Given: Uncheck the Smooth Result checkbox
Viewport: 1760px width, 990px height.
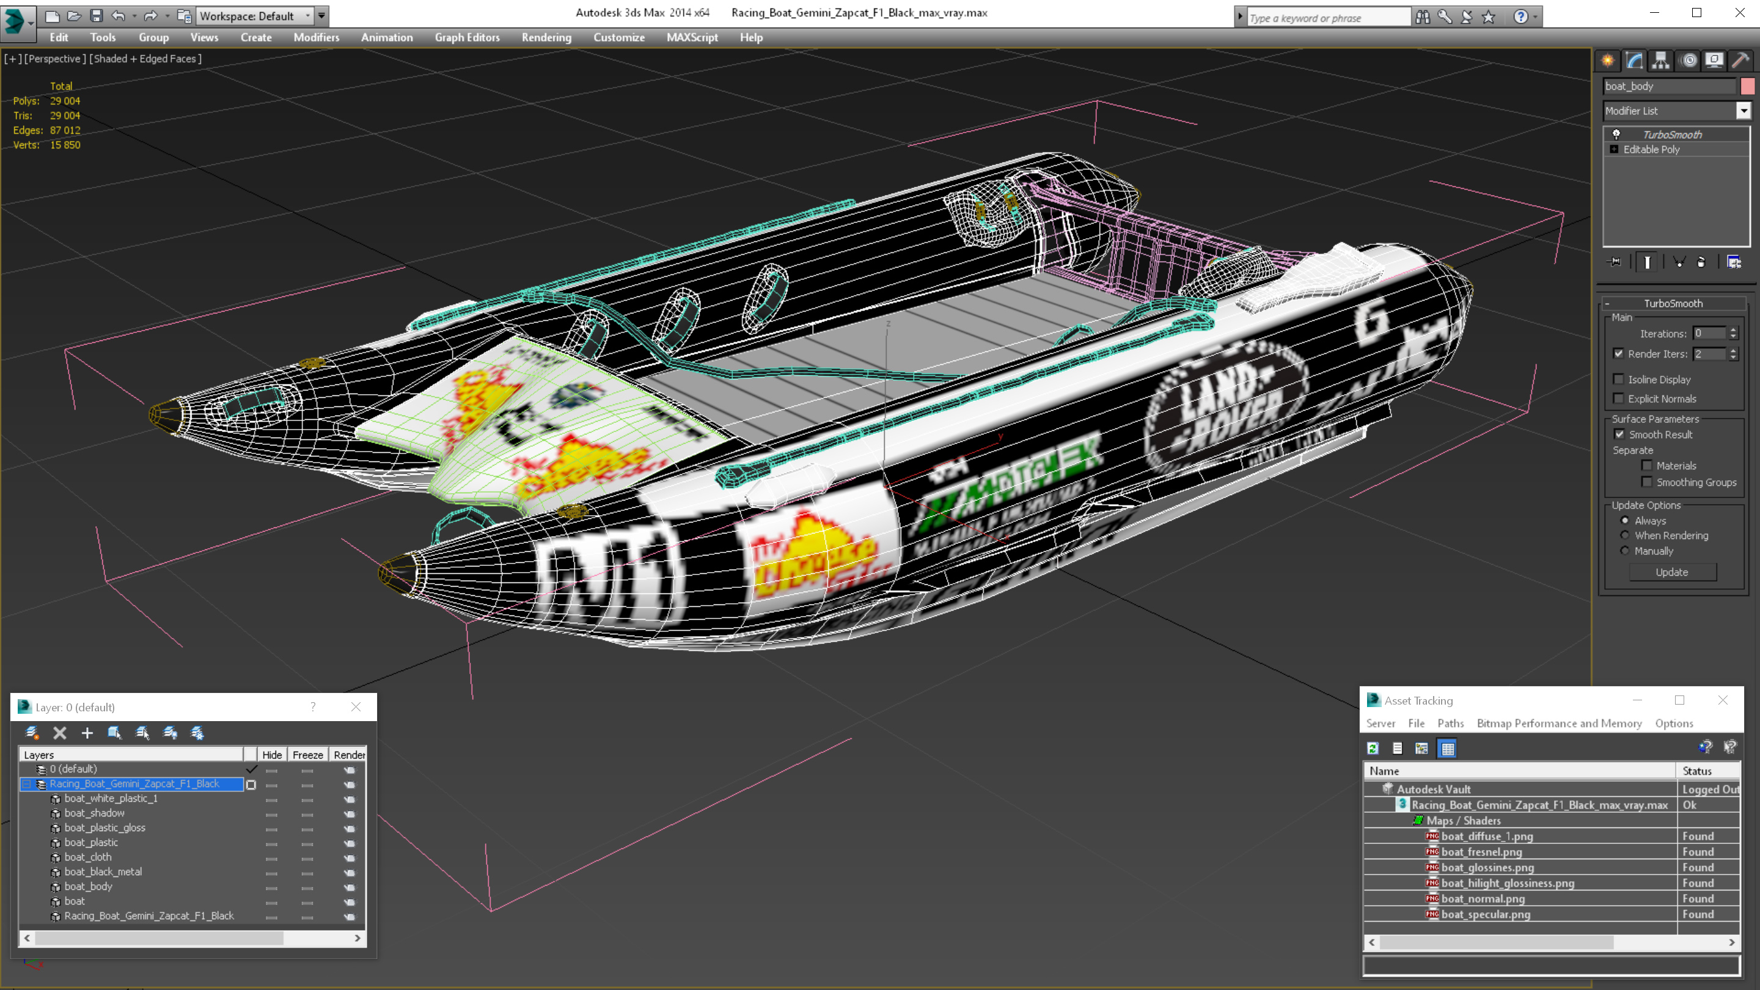Looking at the screenshot, I should (1619, 435).
